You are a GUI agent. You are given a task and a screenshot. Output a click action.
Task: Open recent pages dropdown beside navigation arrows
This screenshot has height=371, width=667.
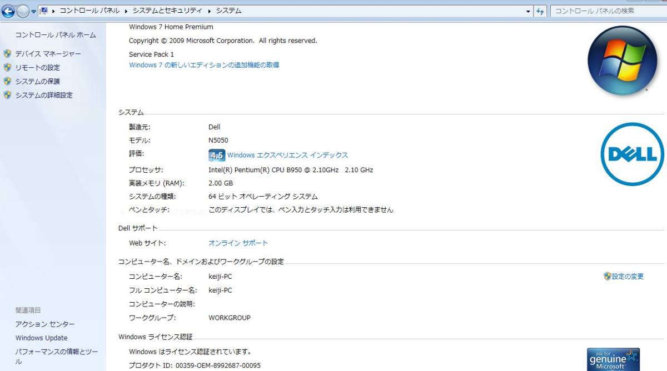point(34,12)
